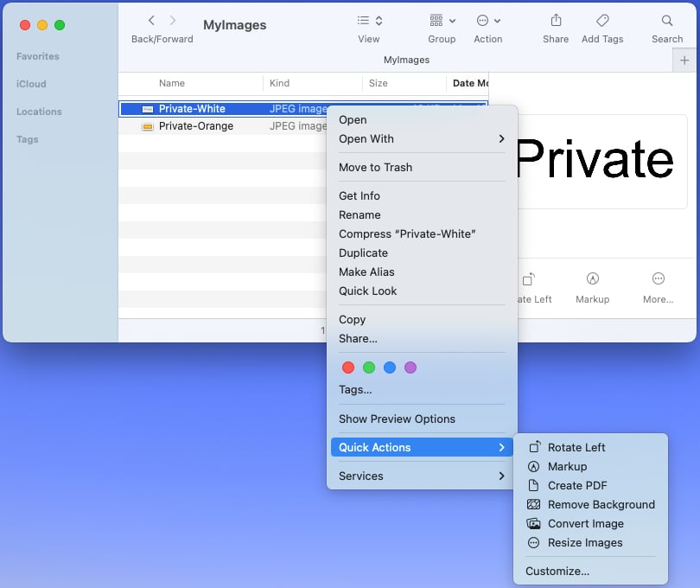Select the Private-Orange file row
The width and height of the screenshot is (700, 588).
(196, 126)
